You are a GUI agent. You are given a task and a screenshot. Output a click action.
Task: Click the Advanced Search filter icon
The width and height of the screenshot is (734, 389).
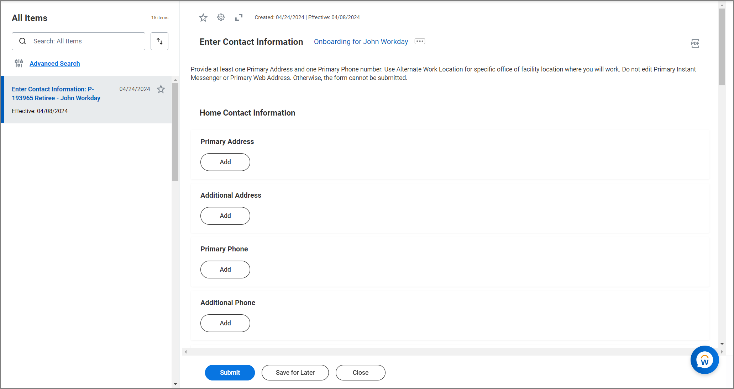tap(19, 63)
